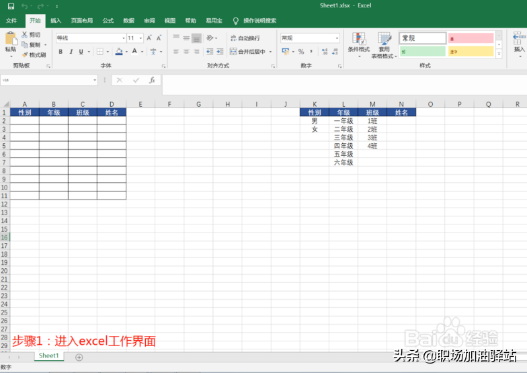This screenshot has width=527, height=373.
Task: Toggle bottom vertical alignment
Action: [x=196, y=38]
